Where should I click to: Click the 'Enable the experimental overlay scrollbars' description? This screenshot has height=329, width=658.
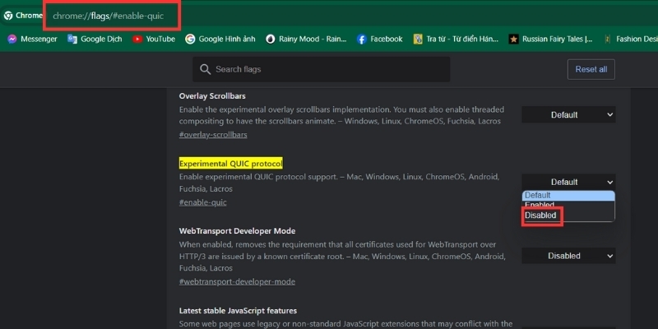point(341,115)
